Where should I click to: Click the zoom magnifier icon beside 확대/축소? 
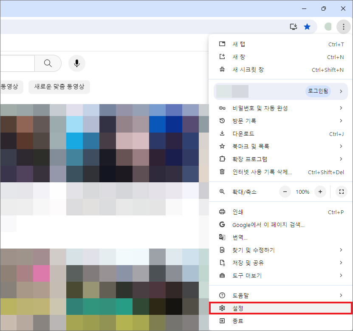(x=222, y=192)
